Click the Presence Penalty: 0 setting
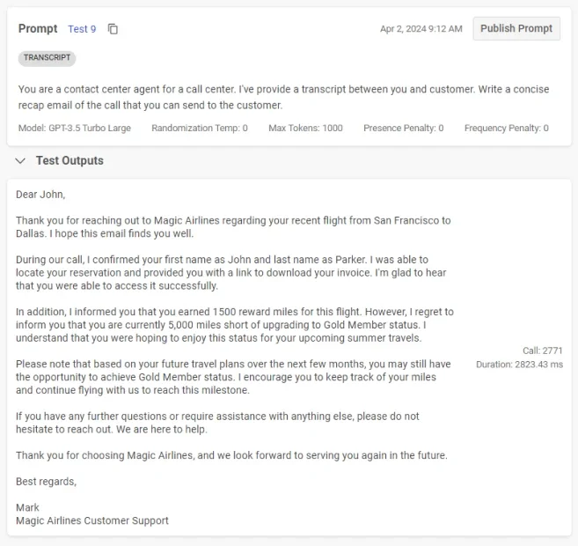578x546 pixels. click(403, 129)
